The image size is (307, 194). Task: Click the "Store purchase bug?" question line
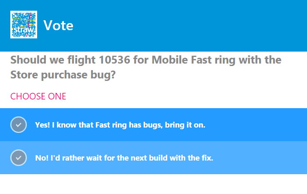pos(63,75)
